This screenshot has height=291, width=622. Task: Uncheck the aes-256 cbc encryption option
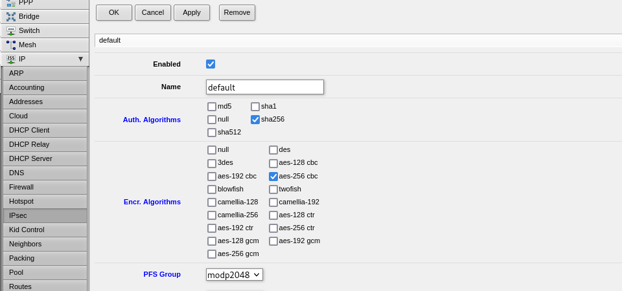pos(273,176)
